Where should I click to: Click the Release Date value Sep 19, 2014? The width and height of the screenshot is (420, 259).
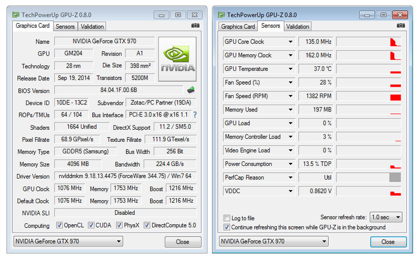coord(73,78)
